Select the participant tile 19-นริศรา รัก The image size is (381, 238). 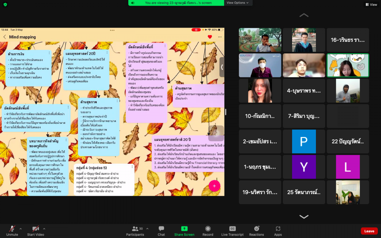[x=260, y=192]
